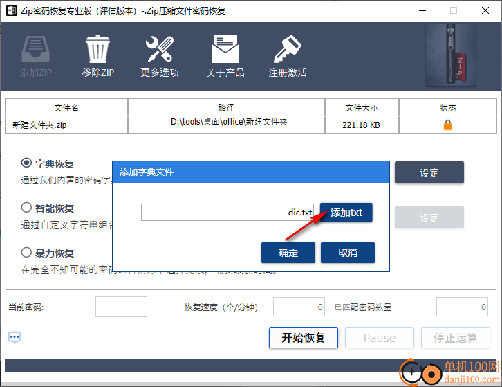The width and height of the screenshot is (502, 387).
Task: Click the 路径 column header
Action: [x=226, y=107]
